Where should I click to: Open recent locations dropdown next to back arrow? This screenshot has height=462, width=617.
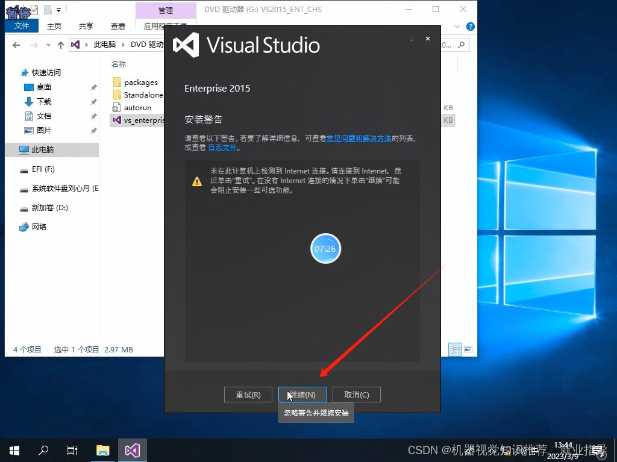pos(48,45)
